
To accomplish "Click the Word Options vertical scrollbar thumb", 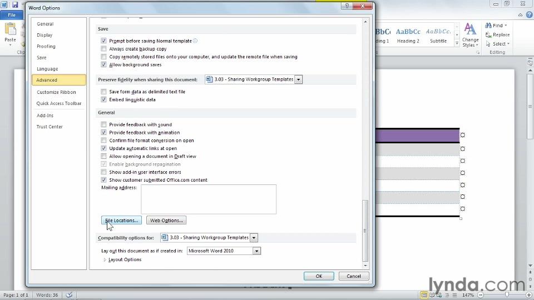I will 365,231.
